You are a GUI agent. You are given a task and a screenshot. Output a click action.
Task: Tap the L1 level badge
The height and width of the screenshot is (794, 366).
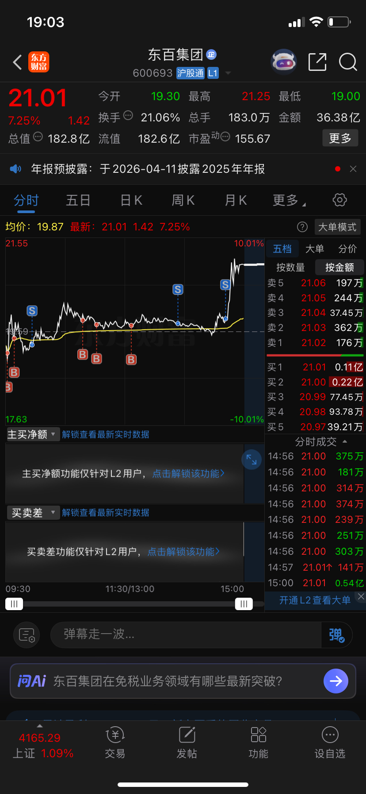[213, 73]
